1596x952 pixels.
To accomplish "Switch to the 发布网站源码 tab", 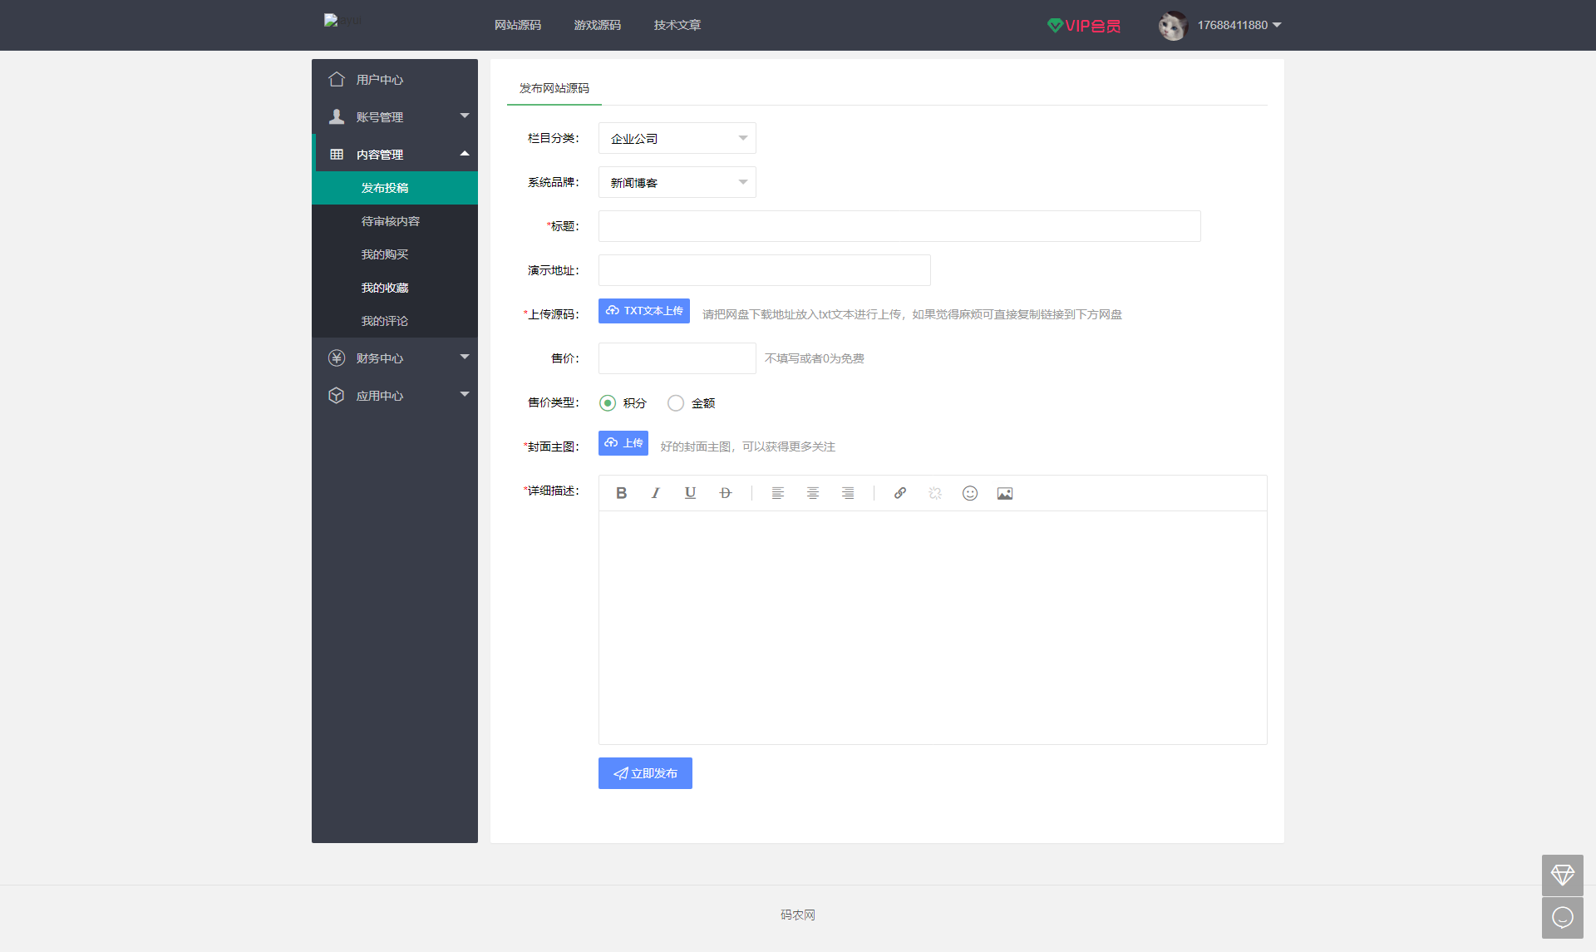I will (554, 88).
